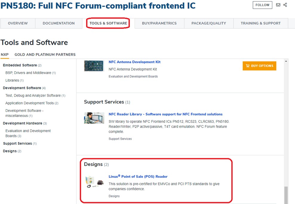Click the scrollbar up arrow
This screenshot has width=295, height=204.
(x=286, y=61)
